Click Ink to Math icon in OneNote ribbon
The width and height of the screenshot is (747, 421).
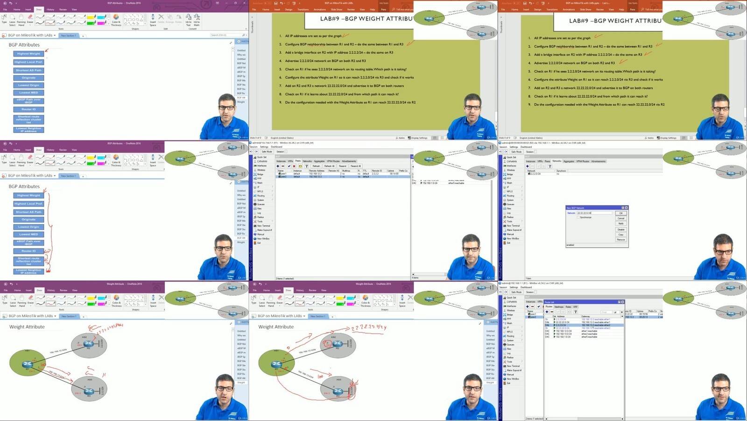pos(197,20)
